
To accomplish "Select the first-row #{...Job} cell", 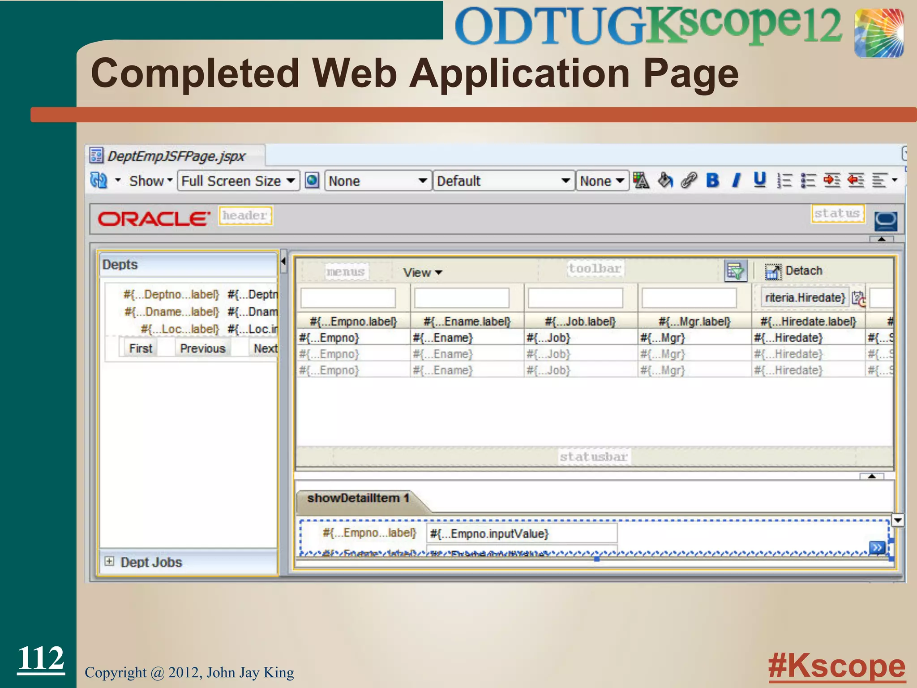I will [580, 337].
